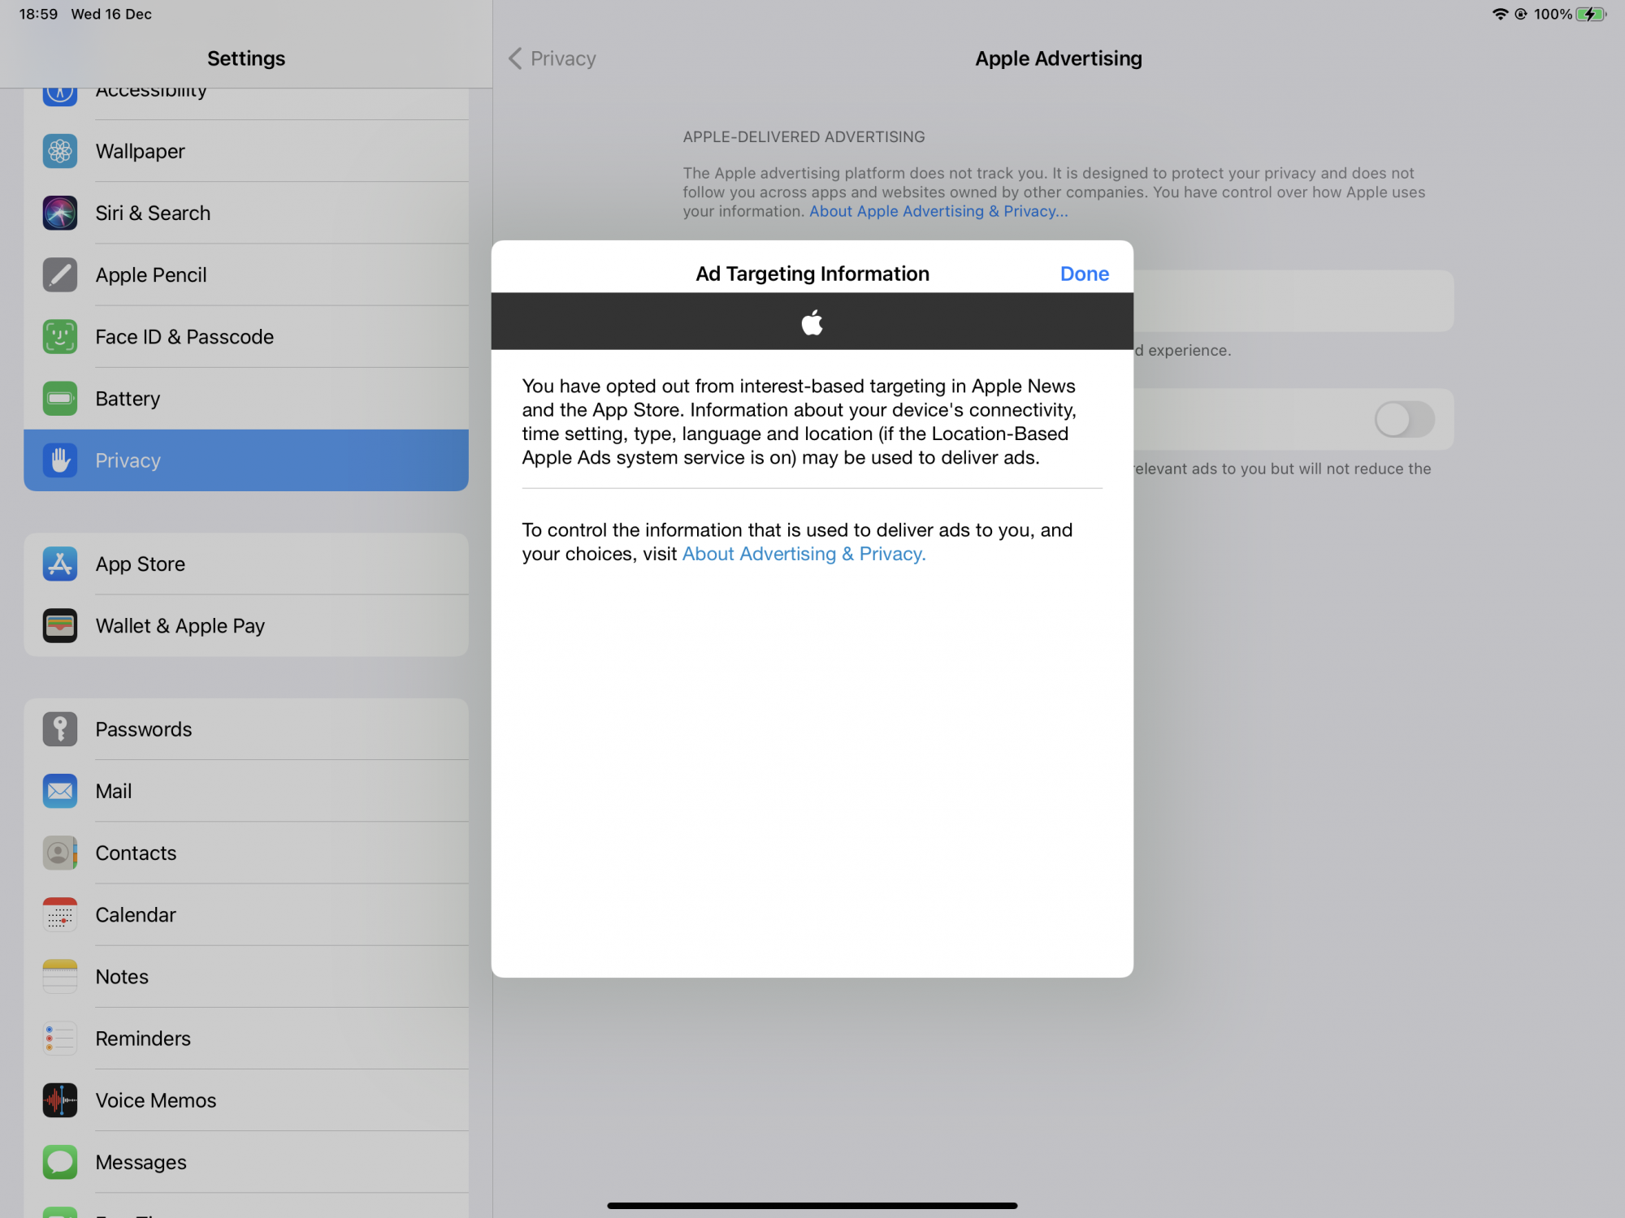The image size is (1625, 1218).
Task: Tap the Wallpaper flower icon
Action: pyautogui.click(x=60, y=151)
